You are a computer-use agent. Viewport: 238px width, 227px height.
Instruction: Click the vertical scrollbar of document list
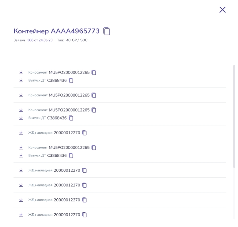click(x=234, y=116)
